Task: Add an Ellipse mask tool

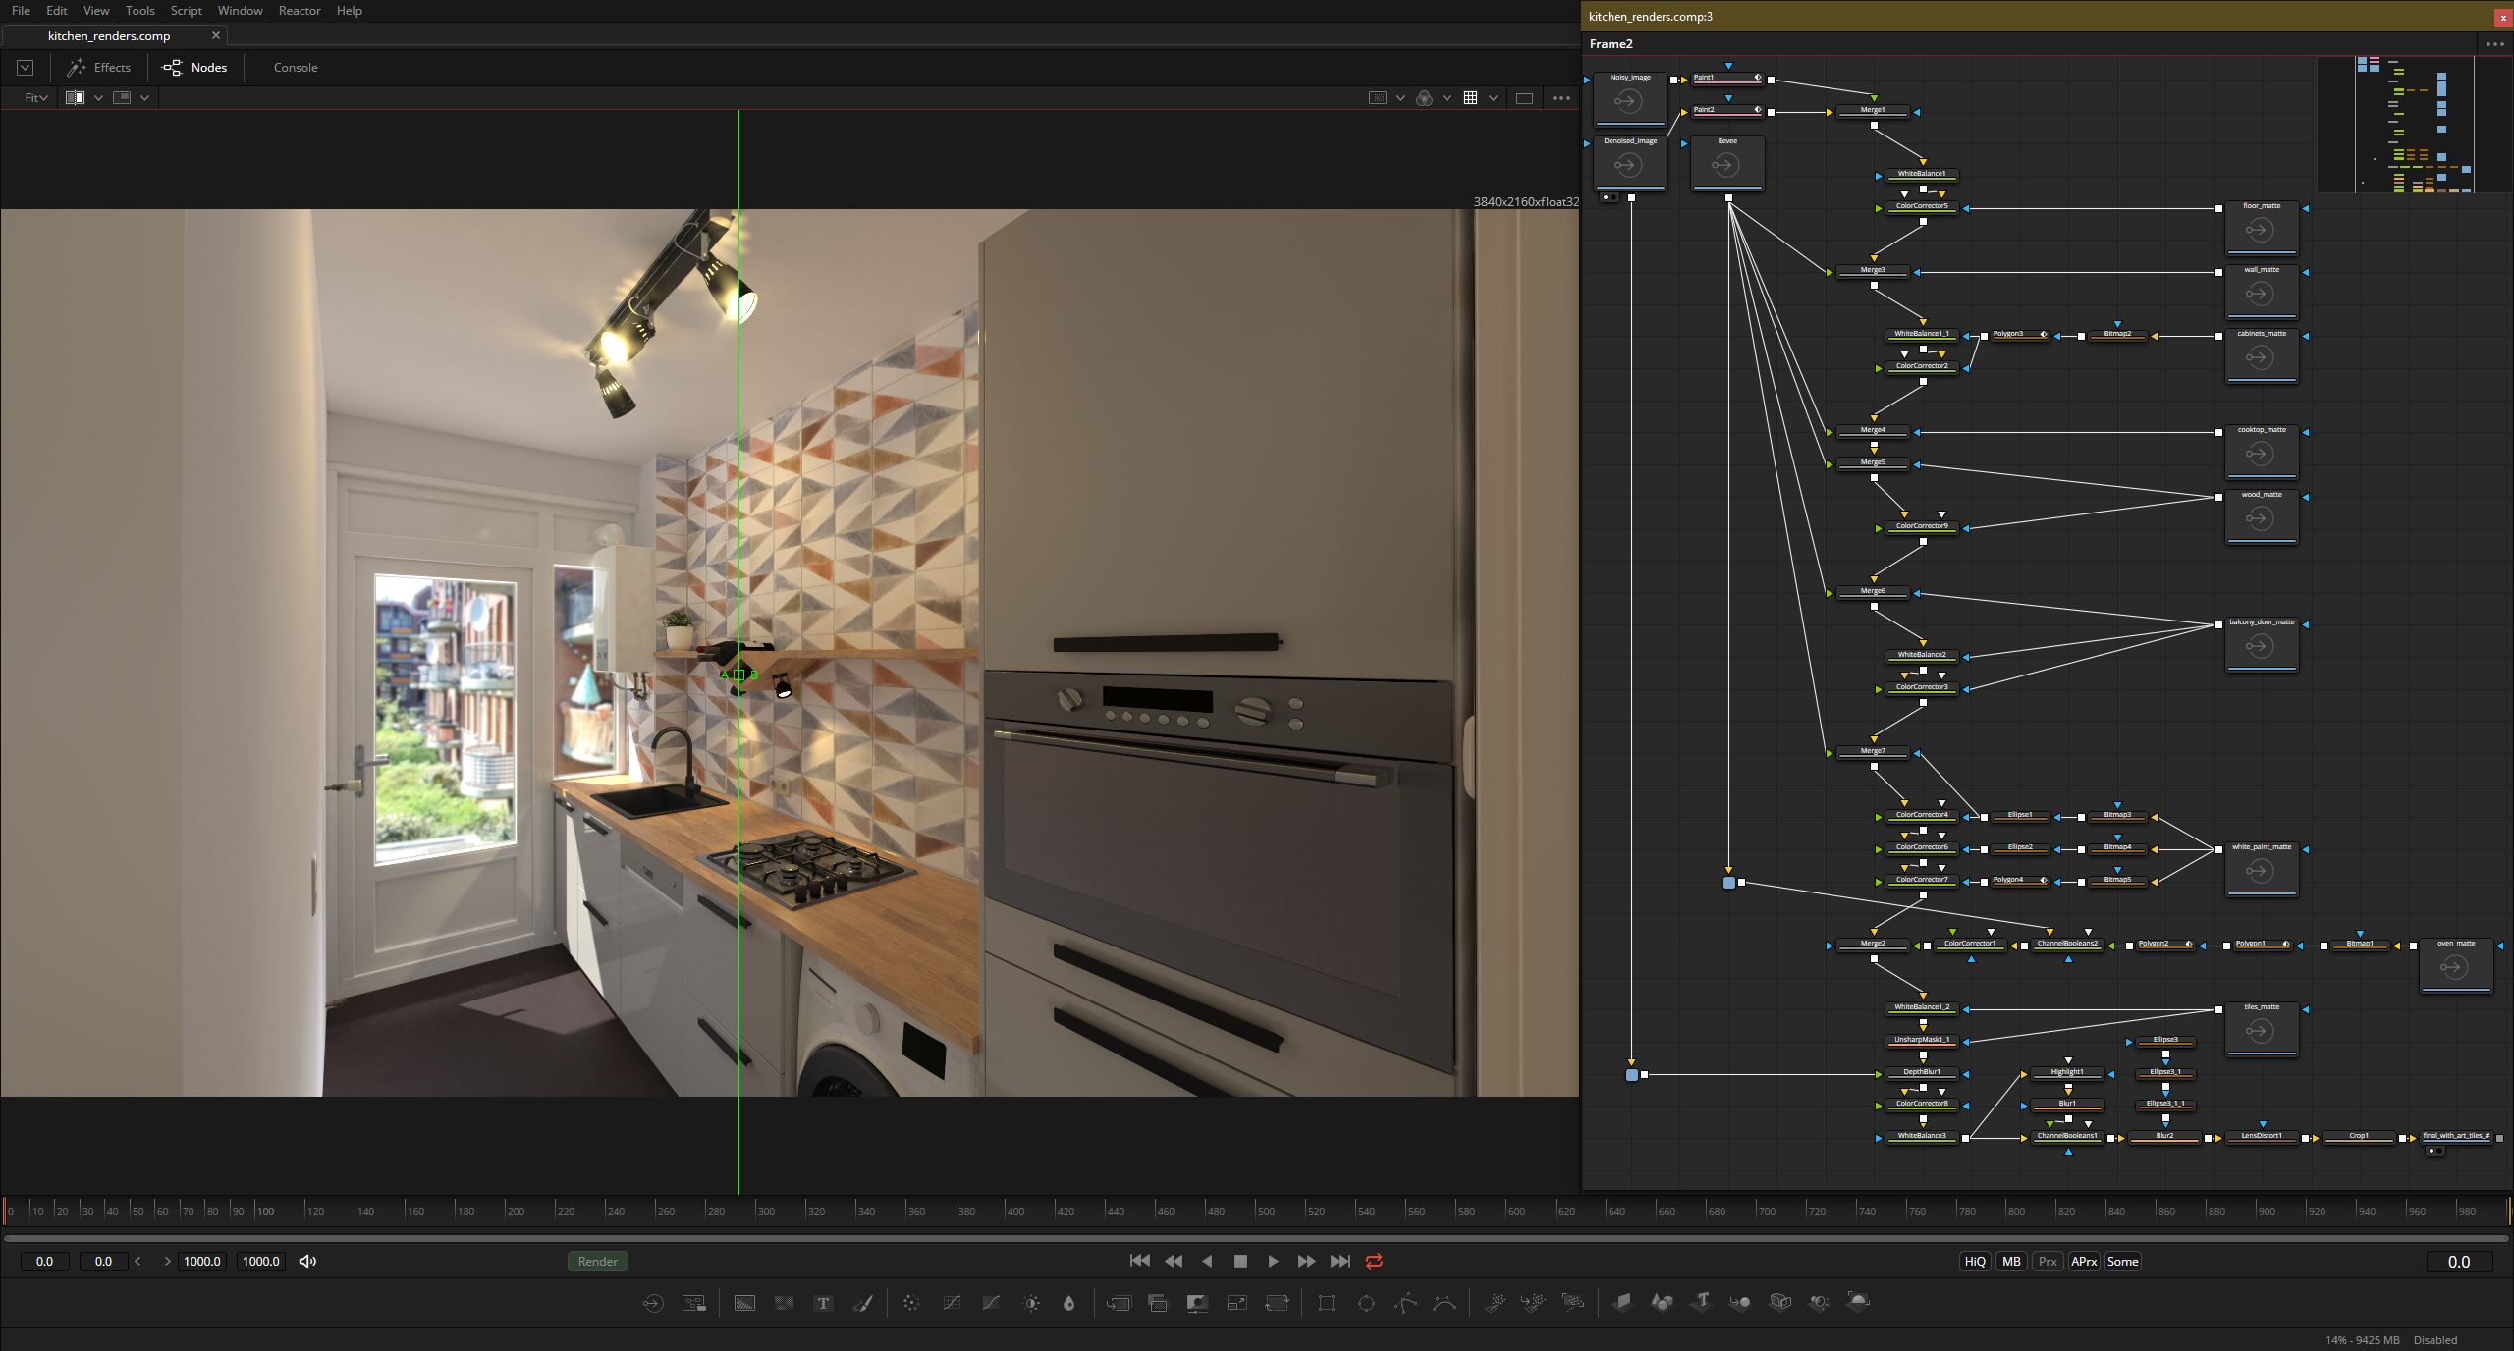Action: pos(1366,1303)
